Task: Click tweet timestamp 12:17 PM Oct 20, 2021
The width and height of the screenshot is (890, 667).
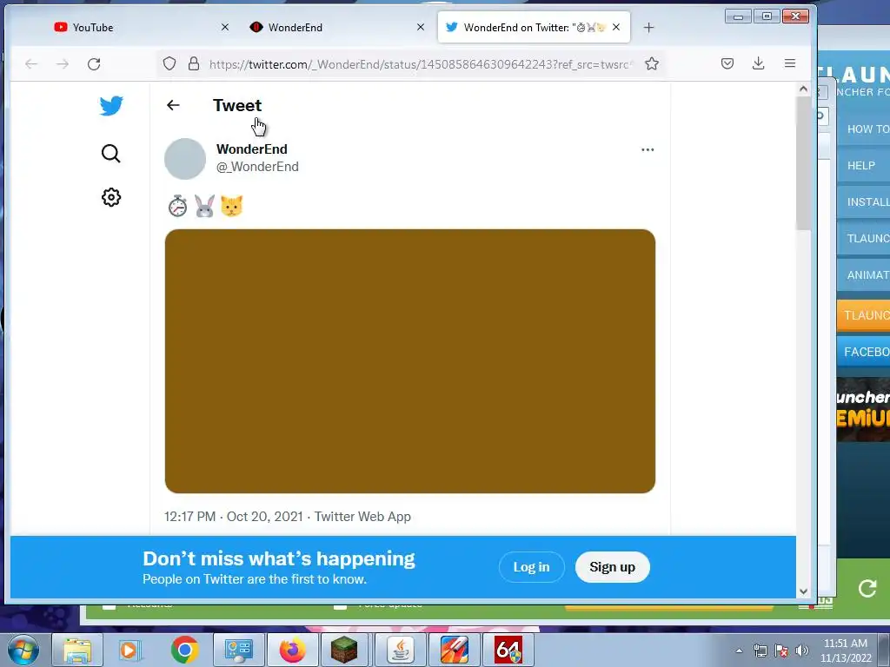Action: [233, 517]
